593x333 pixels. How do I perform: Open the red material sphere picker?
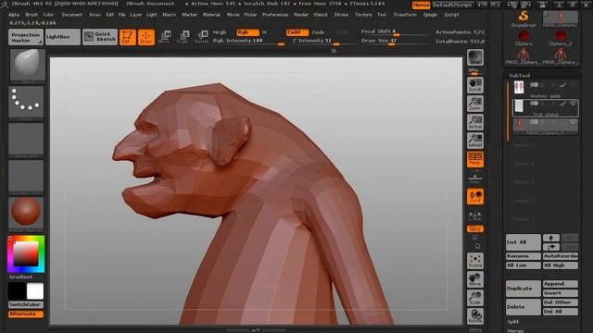point(26,214)
